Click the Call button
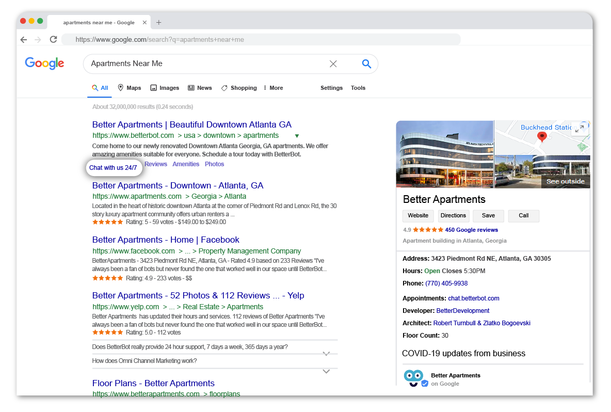611x412 pixels. [x=524, y=215]
